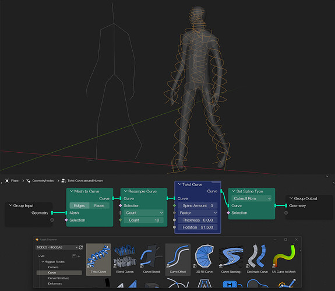
Task: Collapse the Mesh to Curve node
Action: coord(72,191)
